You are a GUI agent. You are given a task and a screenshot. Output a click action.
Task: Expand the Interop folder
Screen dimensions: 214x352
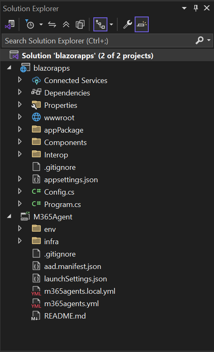click(x=20, y=154)
